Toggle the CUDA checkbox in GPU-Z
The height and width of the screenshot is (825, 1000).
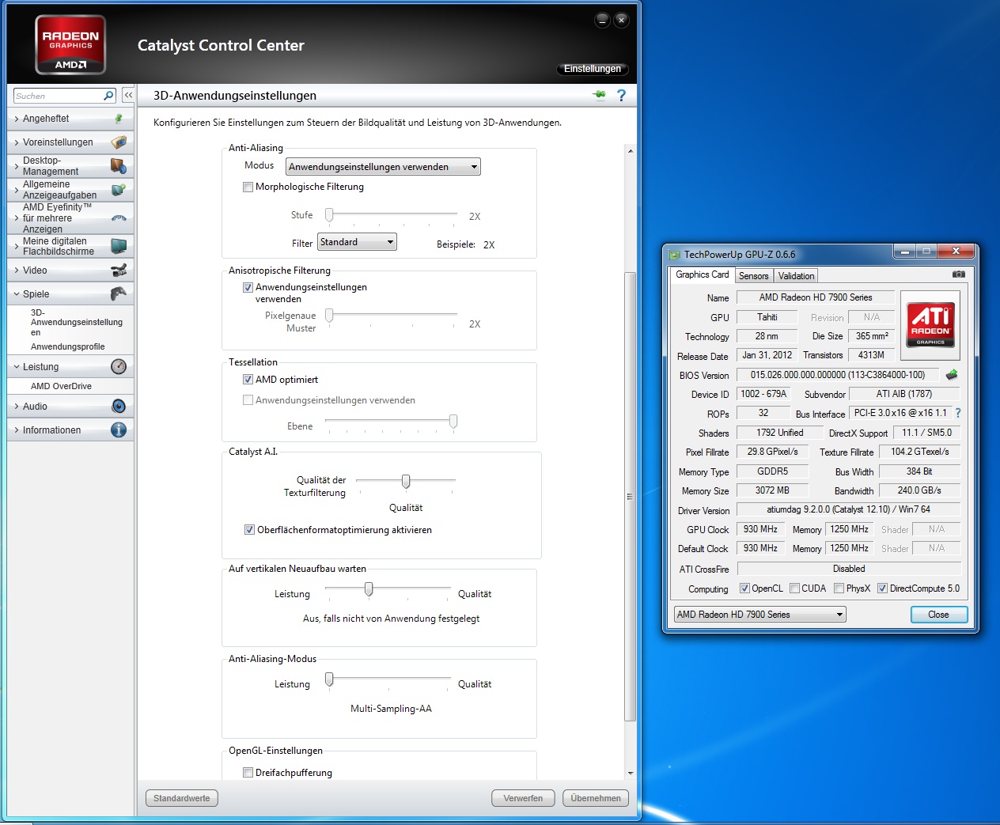pos(794,588)
